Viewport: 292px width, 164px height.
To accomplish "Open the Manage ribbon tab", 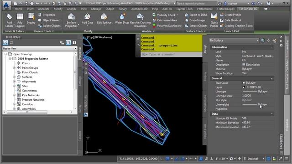I will click(96, 9).
